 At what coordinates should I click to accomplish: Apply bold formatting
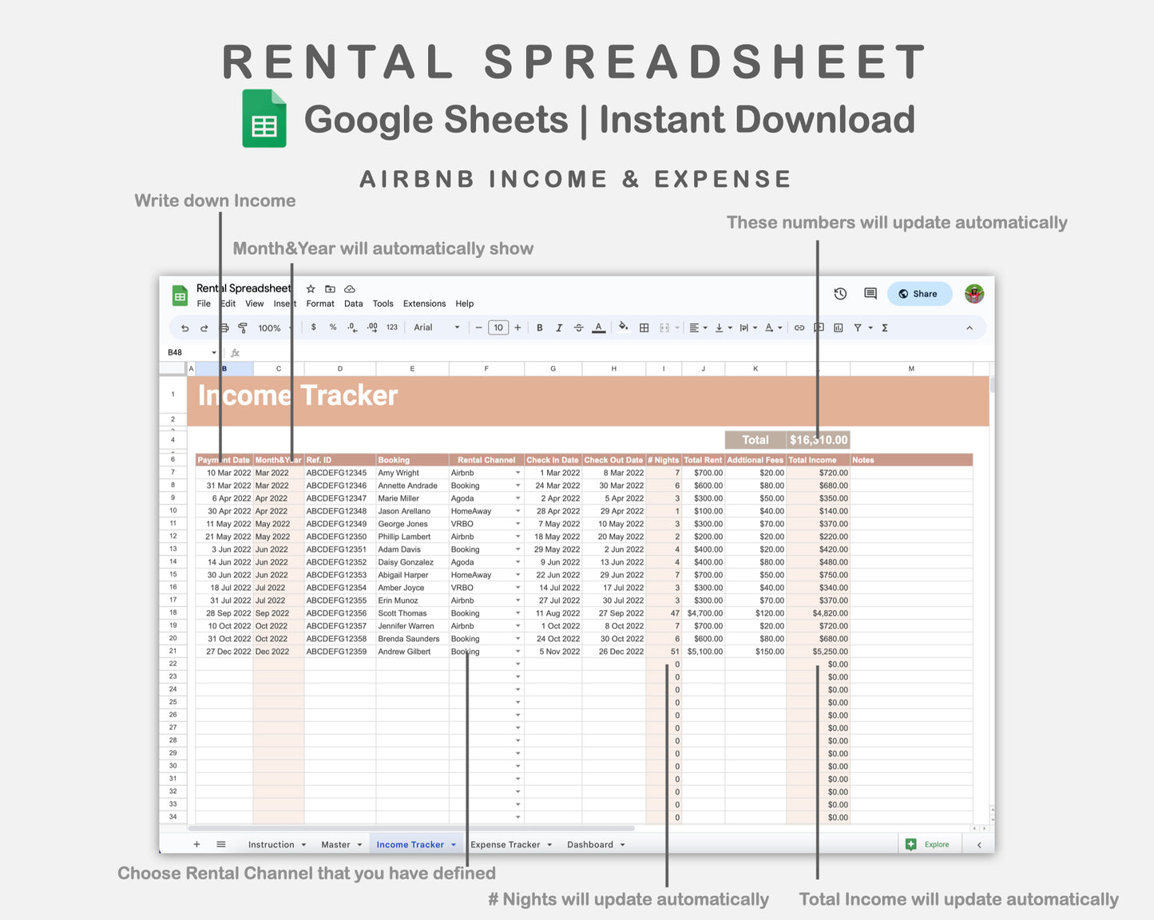[x=539, y=327]
